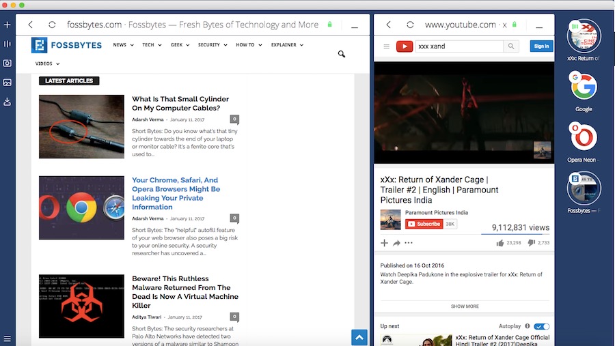Go back in the YouTube window
The image size is (615, 346).
[388, 25]
